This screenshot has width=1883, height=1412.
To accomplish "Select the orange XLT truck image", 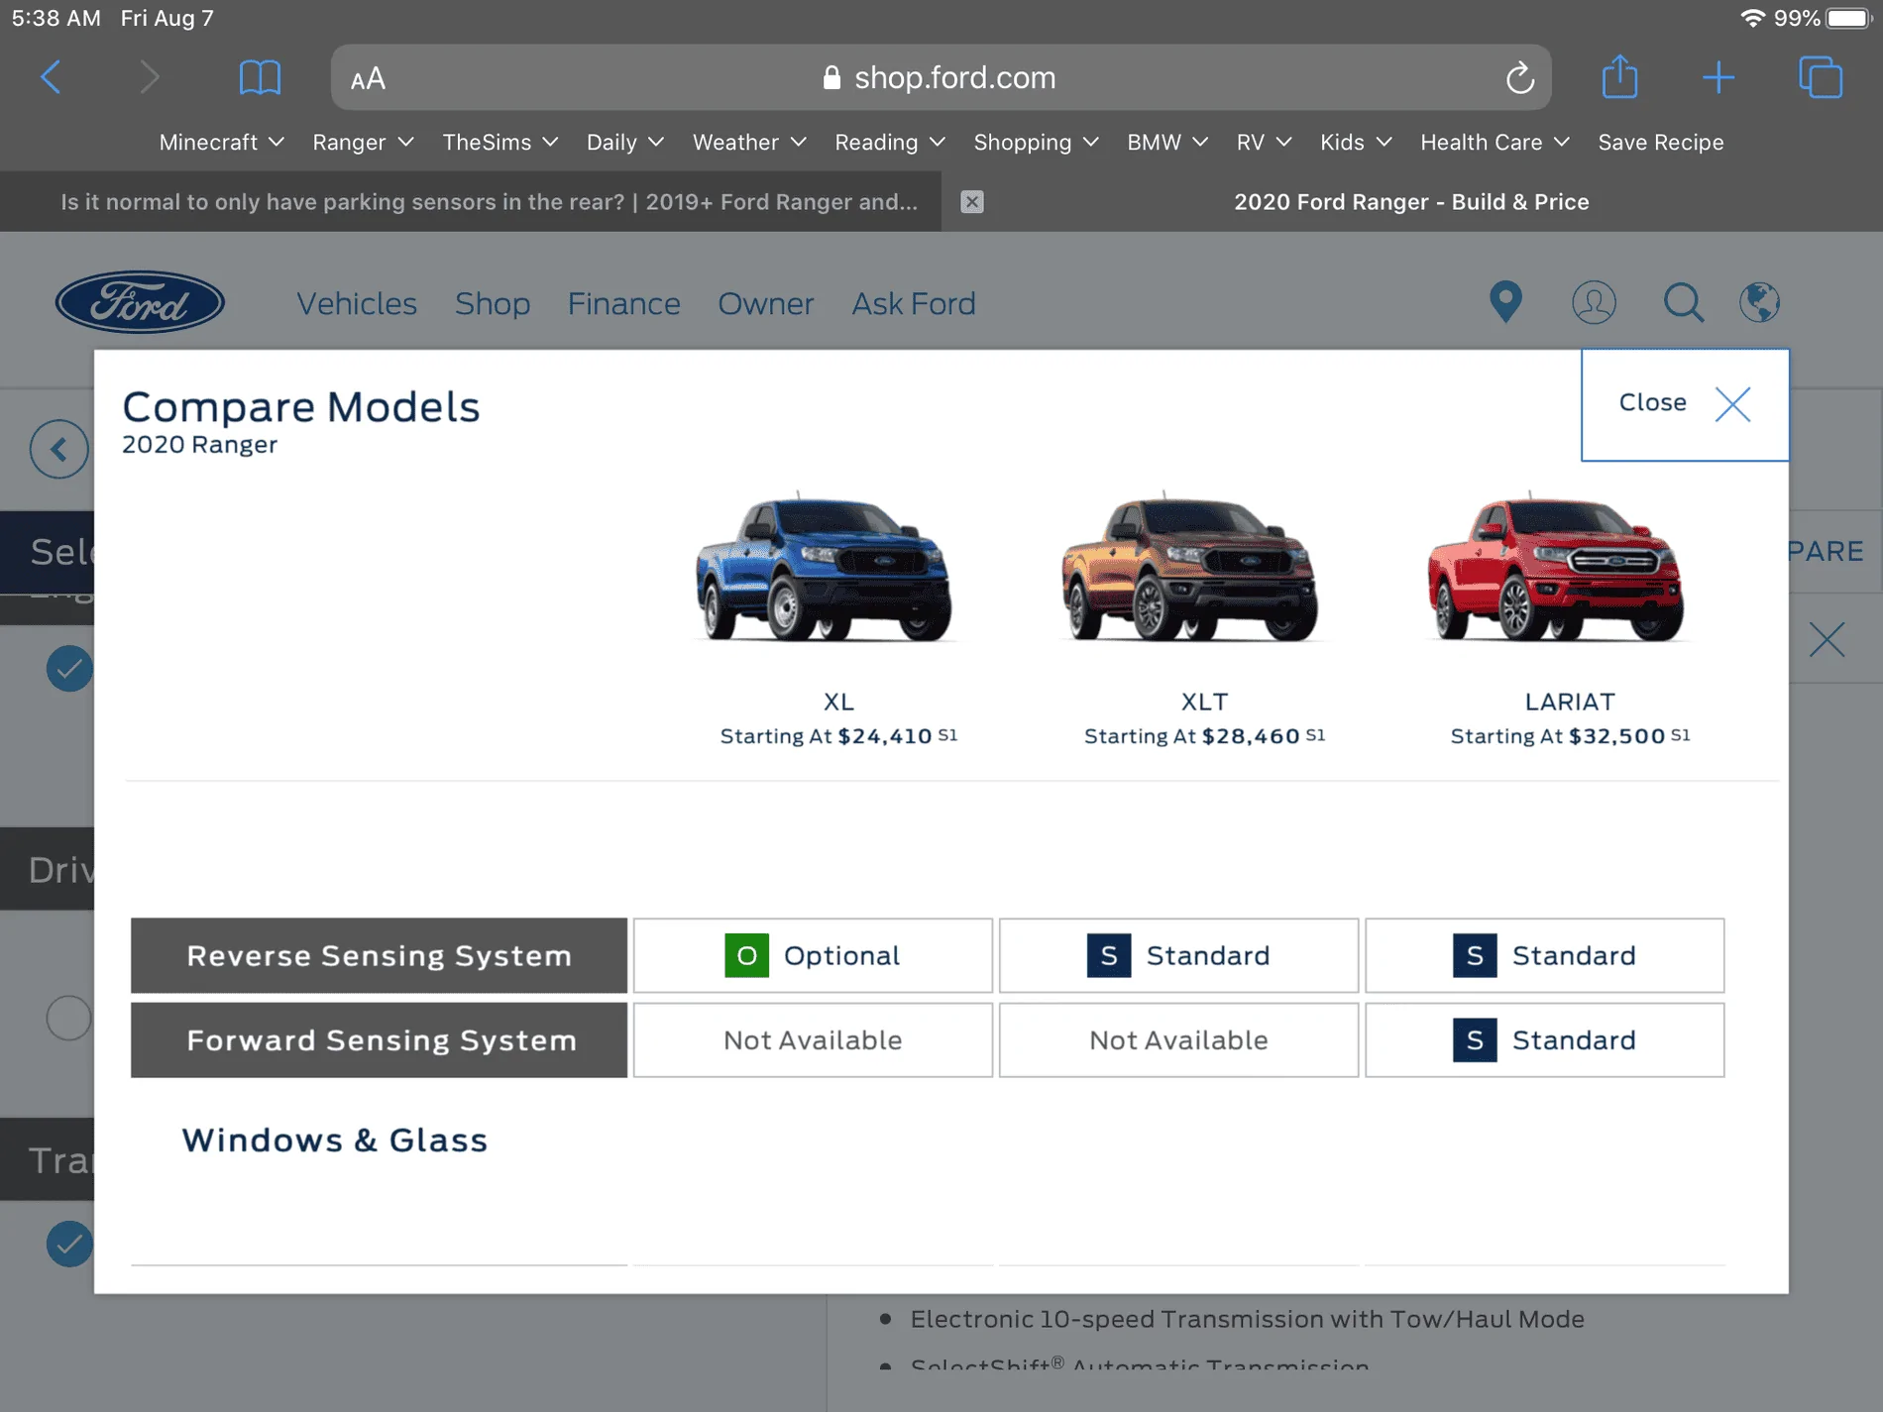I will (x=1189, y=567).
